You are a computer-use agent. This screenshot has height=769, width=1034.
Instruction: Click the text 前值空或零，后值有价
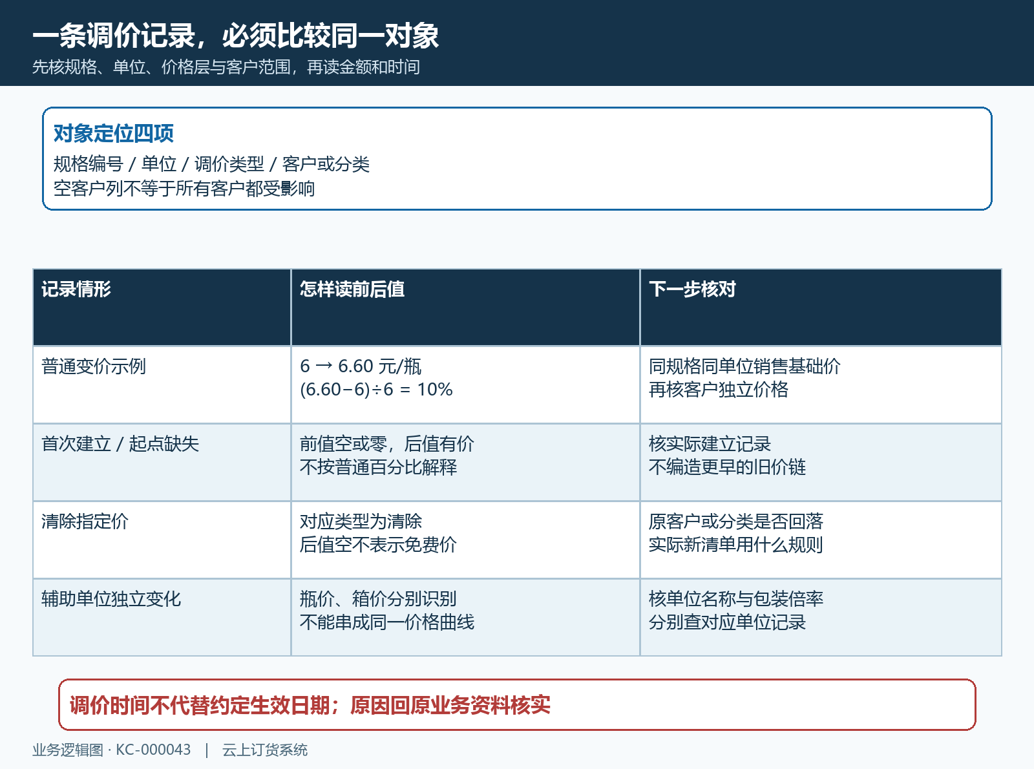tap(387, 444)
